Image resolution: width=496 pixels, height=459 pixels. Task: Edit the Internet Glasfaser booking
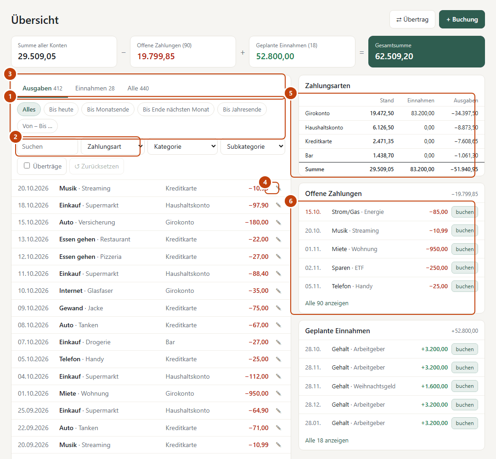(x=278, y=291)
